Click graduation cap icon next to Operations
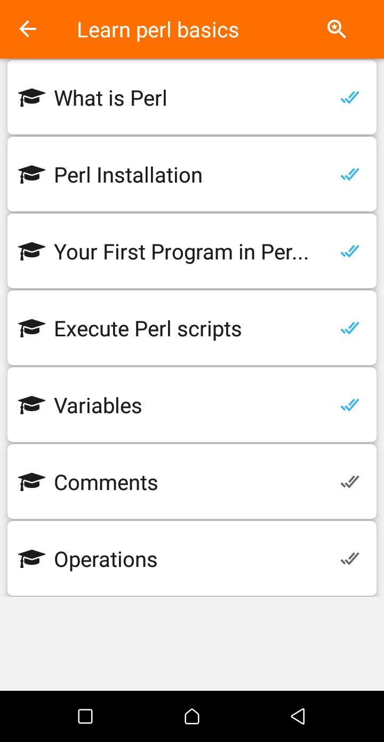Image resolution: width=384 pixels, height=742 pixels. pos(31,559)
